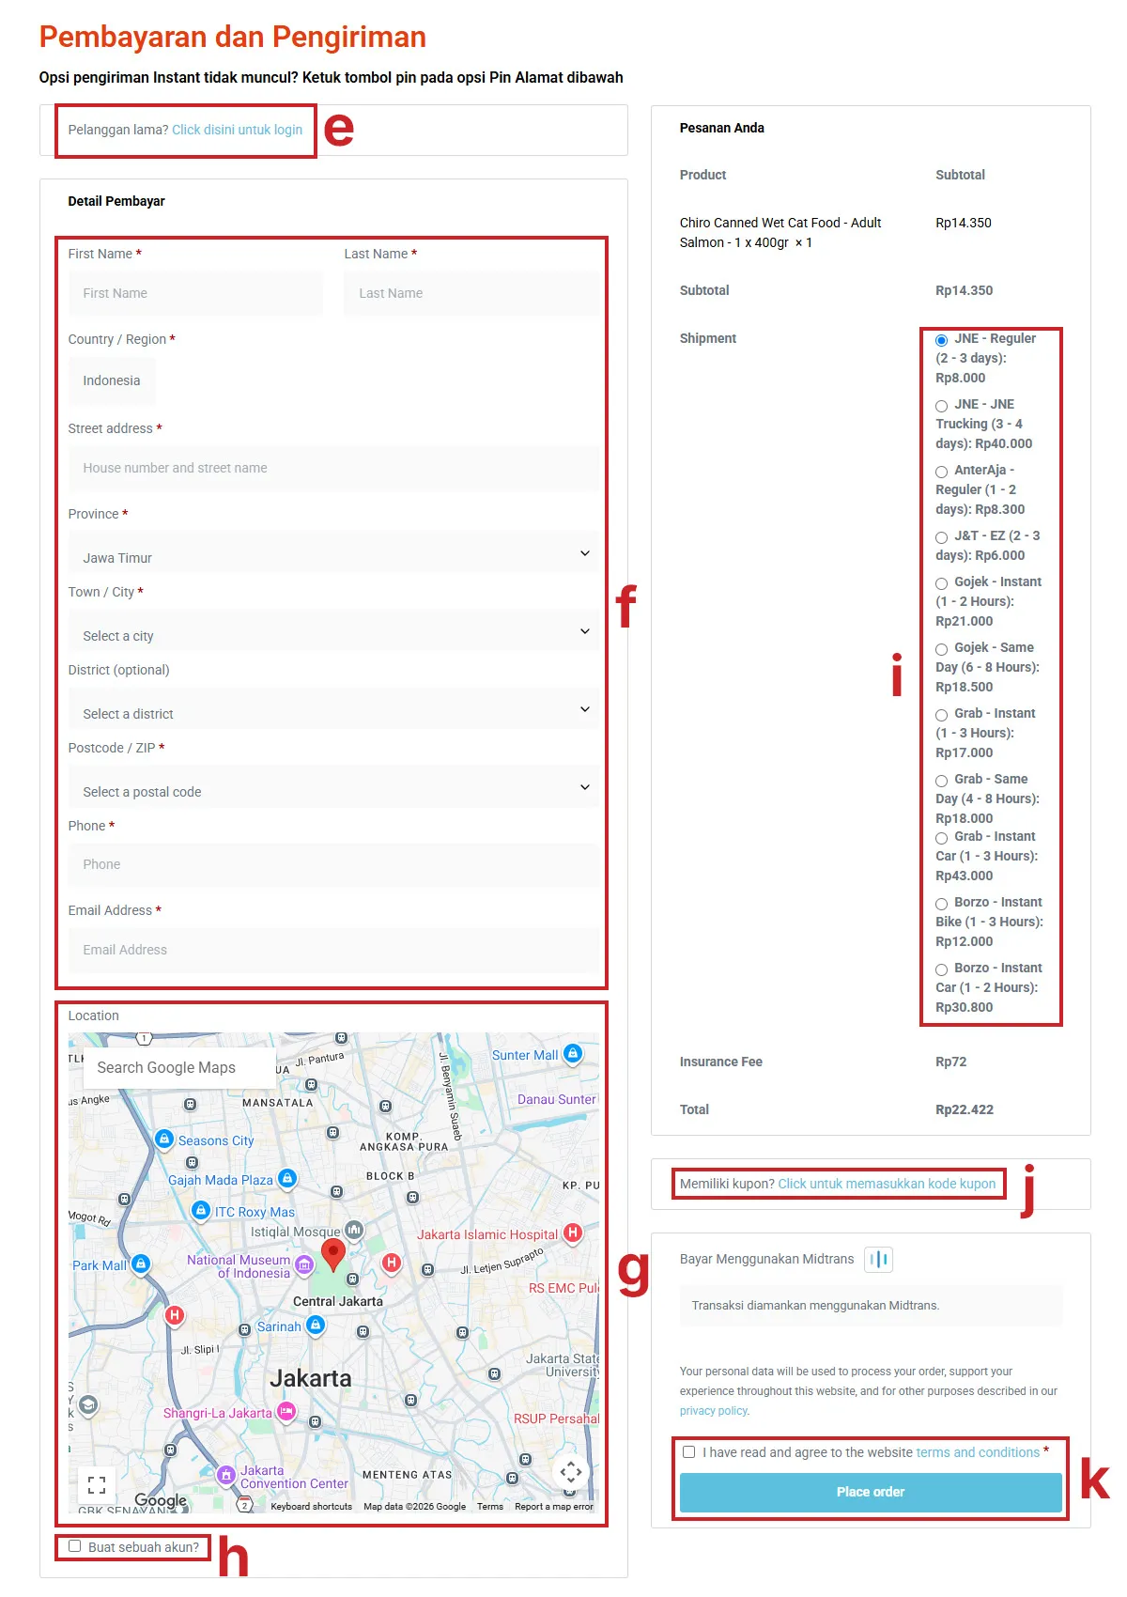Viewport: 1127px width, 1597px height.
Task: Open the Select a postal code dropdown
Action: click(x=333, y=787)
